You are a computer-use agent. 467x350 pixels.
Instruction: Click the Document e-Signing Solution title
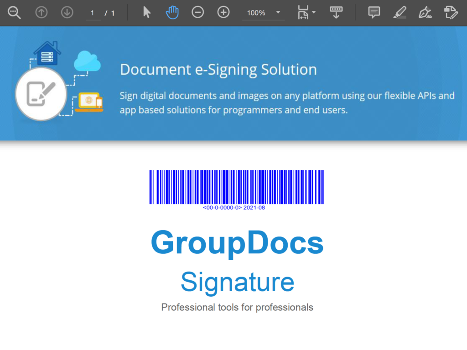click(218, 70)
